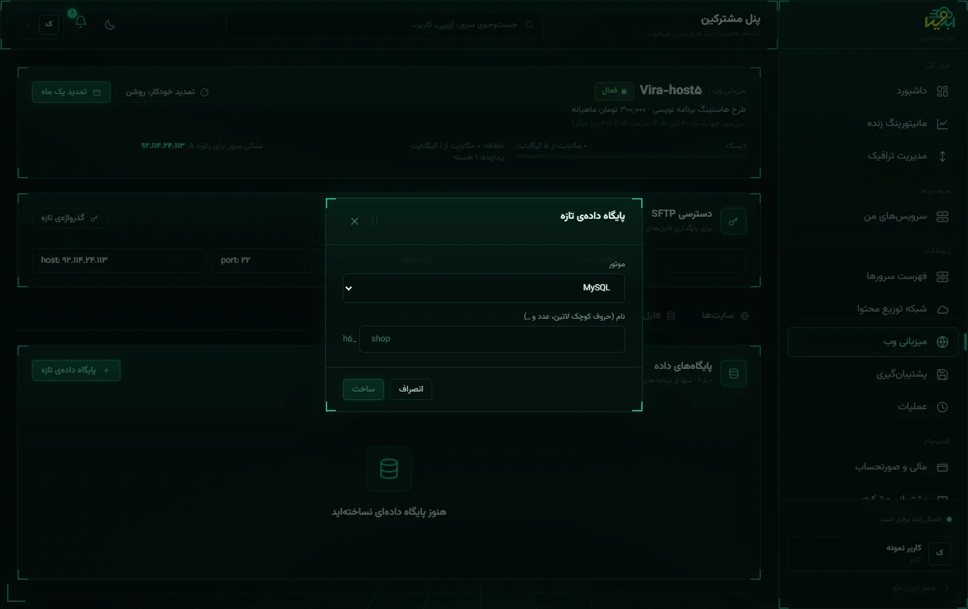The width and height of the screenshot is (968, 609).
Task: Open داشبورد dashboard in the sidebar
Action: pos(873,91)
